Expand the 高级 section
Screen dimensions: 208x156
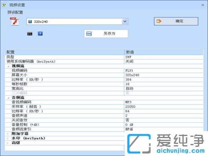coord(8,143)
